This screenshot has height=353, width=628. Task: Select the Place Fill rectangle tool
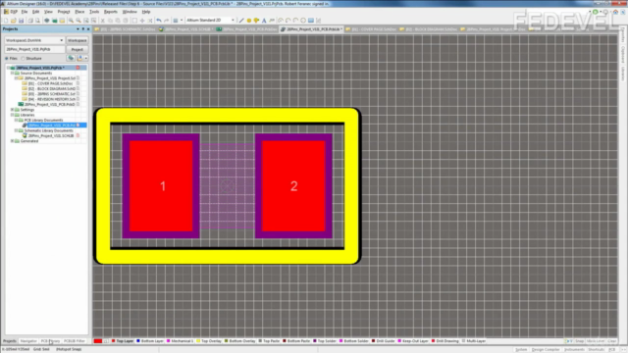pyautogui.click(x=311, y=21)
